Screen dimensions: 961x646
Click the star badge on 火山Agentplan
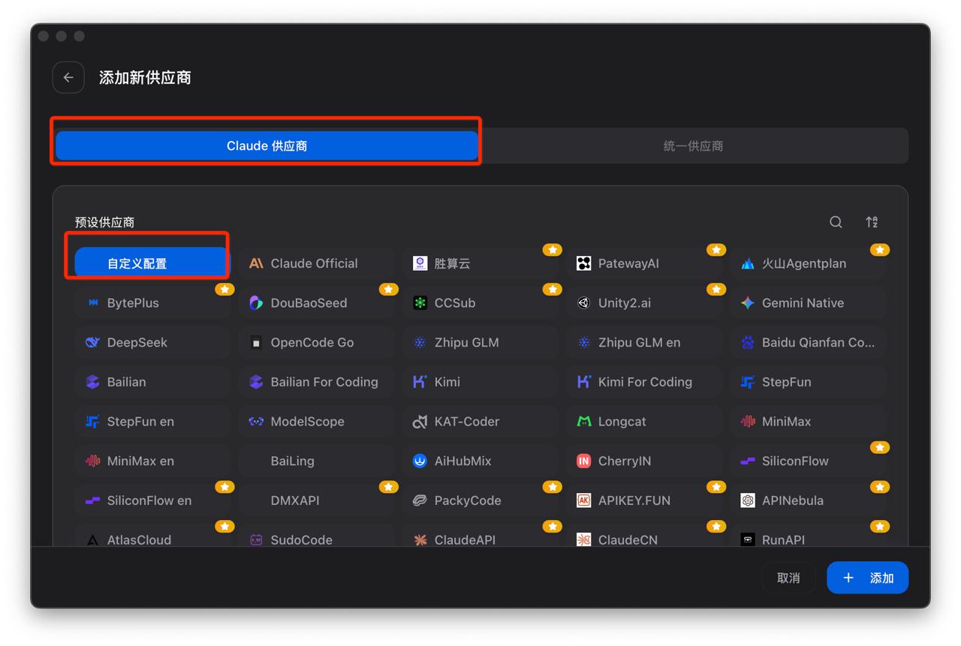880,250
